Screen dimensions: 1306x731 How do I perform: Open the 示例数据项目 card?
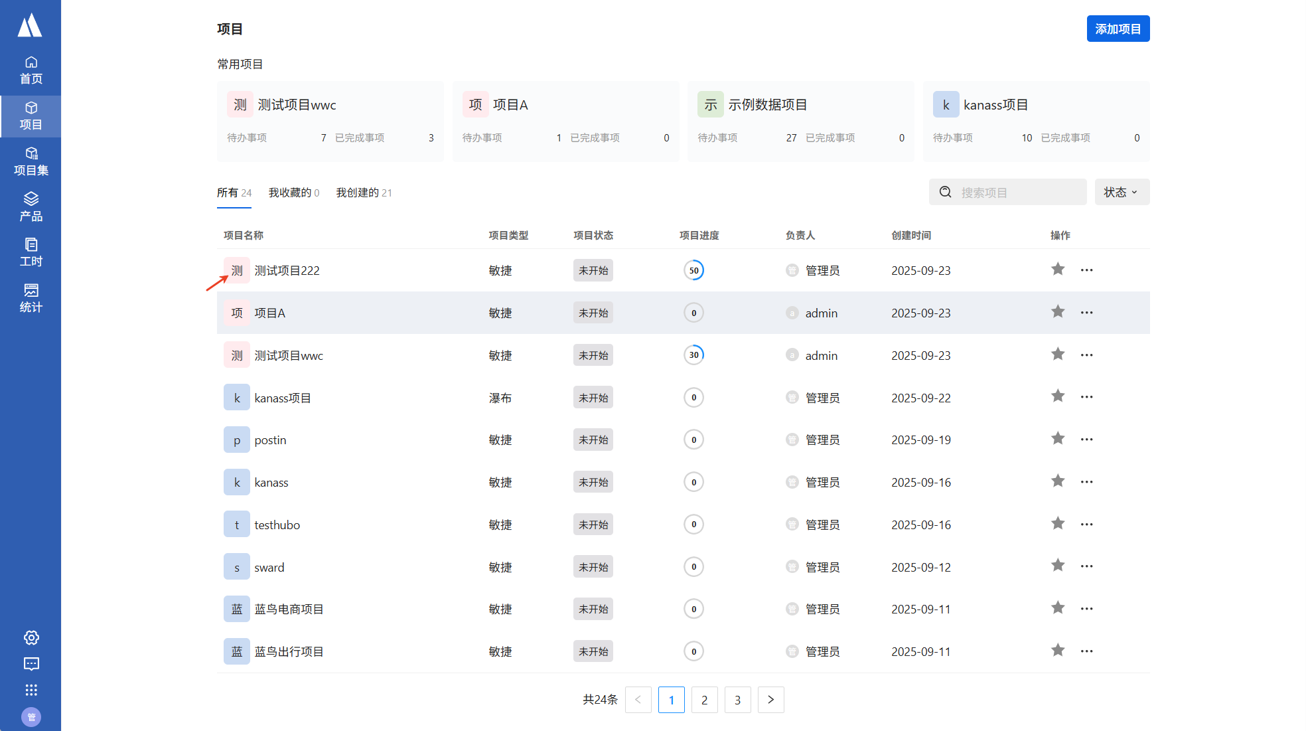tap(801, 122)
